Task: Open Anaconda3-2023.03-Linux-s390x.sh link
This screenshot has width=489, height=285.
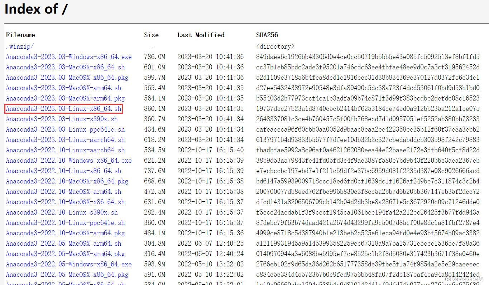Action: click(x=62, y=119)
